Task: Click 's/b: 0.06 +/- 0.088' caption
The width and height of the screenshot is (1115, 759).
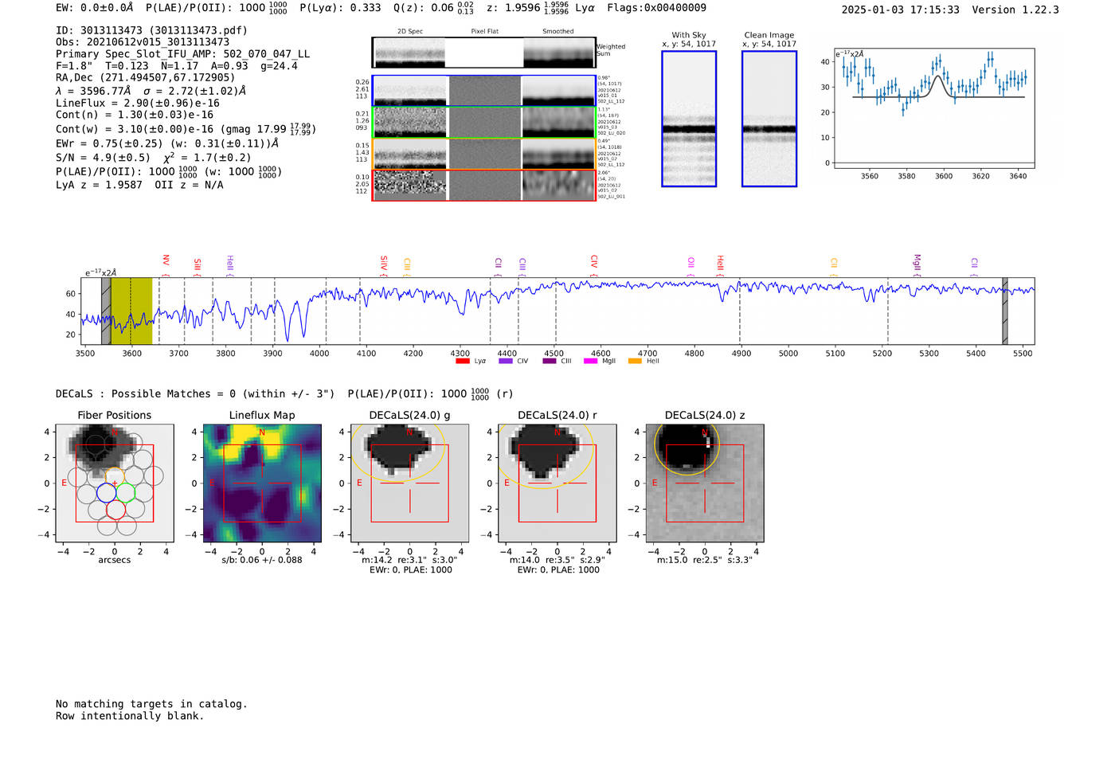Action: [262, 560]
